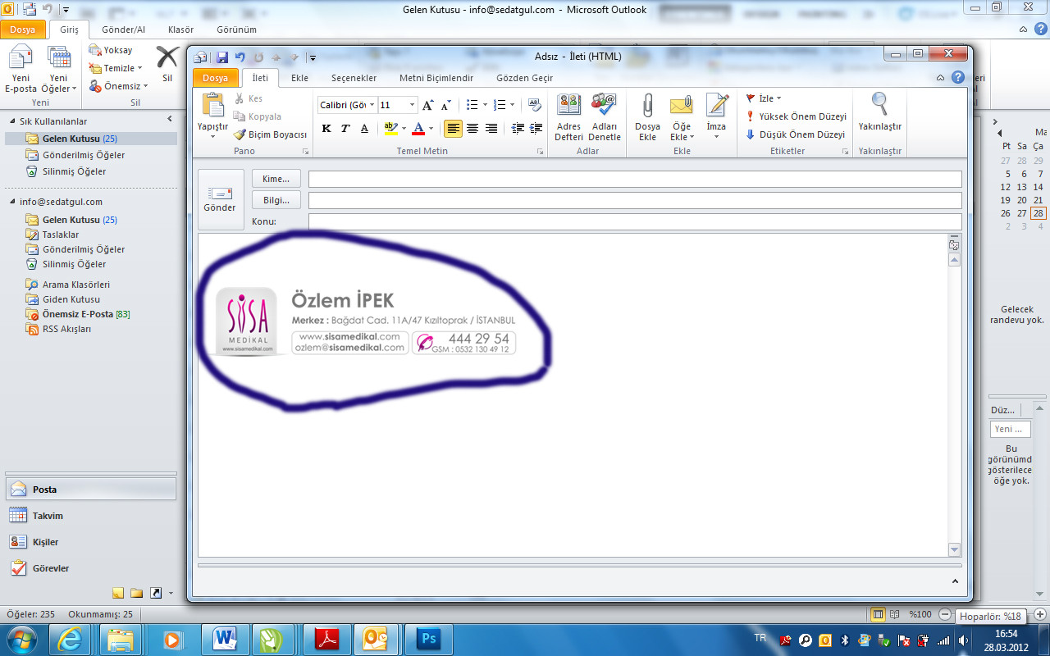Center the text alignment
Image resolution: width=1050 pixels, height=656 pixels.
472,128
